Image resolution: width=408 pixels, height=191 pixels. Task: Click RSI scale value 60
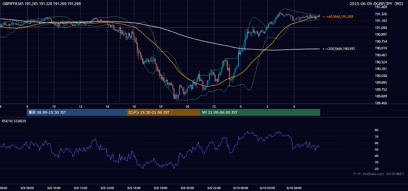(x=376, y=143)
